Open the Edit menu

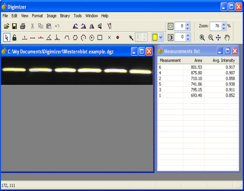[x=14, y=16]
